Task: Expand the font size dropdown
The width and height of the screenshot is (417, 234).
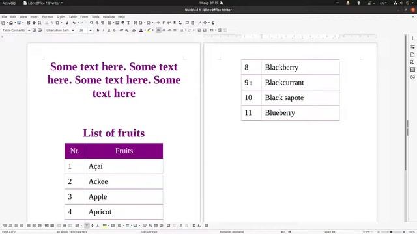Action: click(x=91, y=31)
